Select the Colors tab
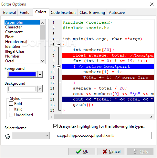Screen dimensions: 157x158 click(41, 12)
